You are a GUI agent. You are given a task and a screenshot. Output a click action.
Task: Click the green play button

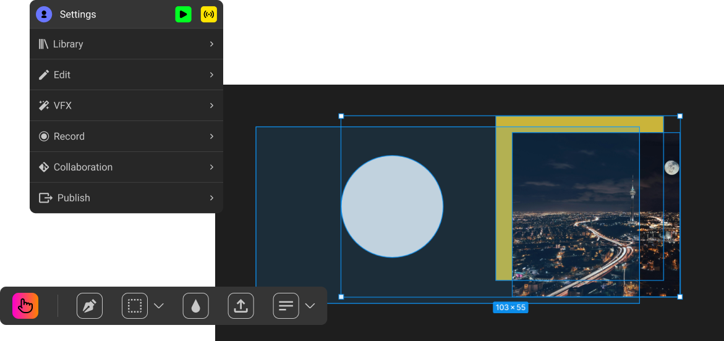[183, 14]
